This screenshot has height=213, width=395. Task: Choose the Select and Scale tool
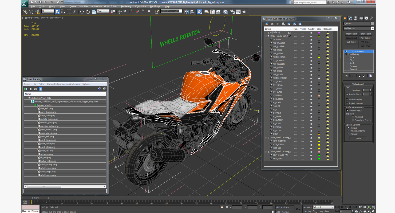click(94, 12)
